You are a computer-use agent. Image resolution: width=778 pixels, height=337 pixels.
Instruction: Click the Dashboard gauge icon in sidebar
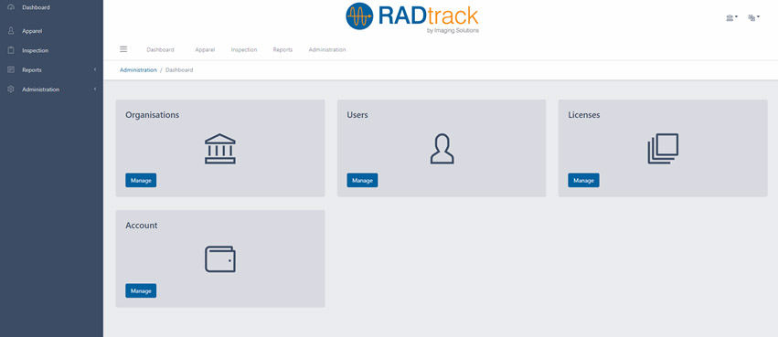point(11,7)
